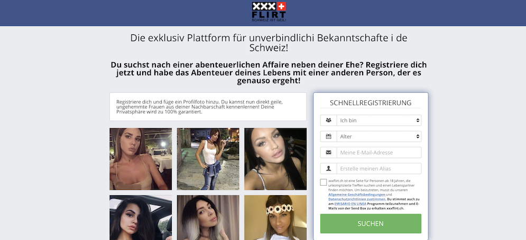Click the person icon beside alias field
The height and width of the screenshot is (240, 526).
pos(328,168)
